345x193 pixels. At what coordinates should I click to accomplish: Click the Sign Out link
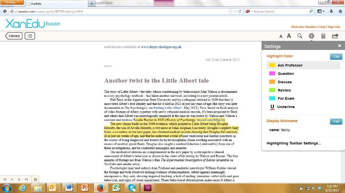tap(334, 27)
